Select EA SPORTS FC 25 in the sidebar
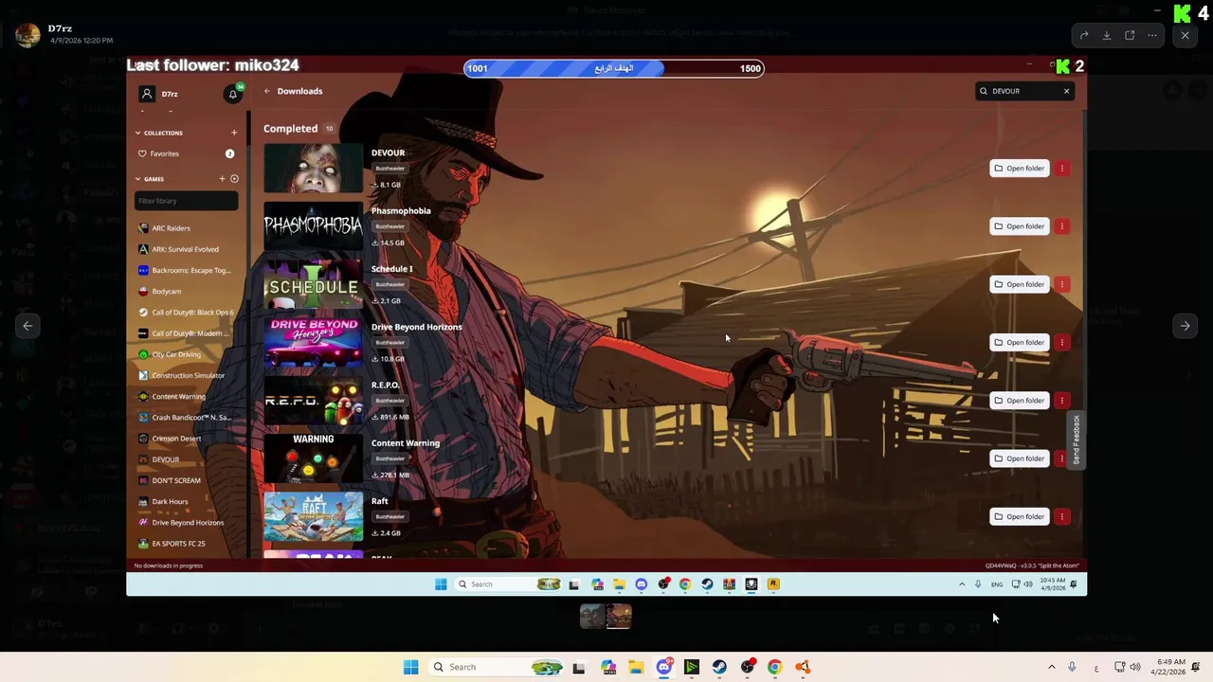Viewport: 1213px width, 682px height. click(178, 544)
